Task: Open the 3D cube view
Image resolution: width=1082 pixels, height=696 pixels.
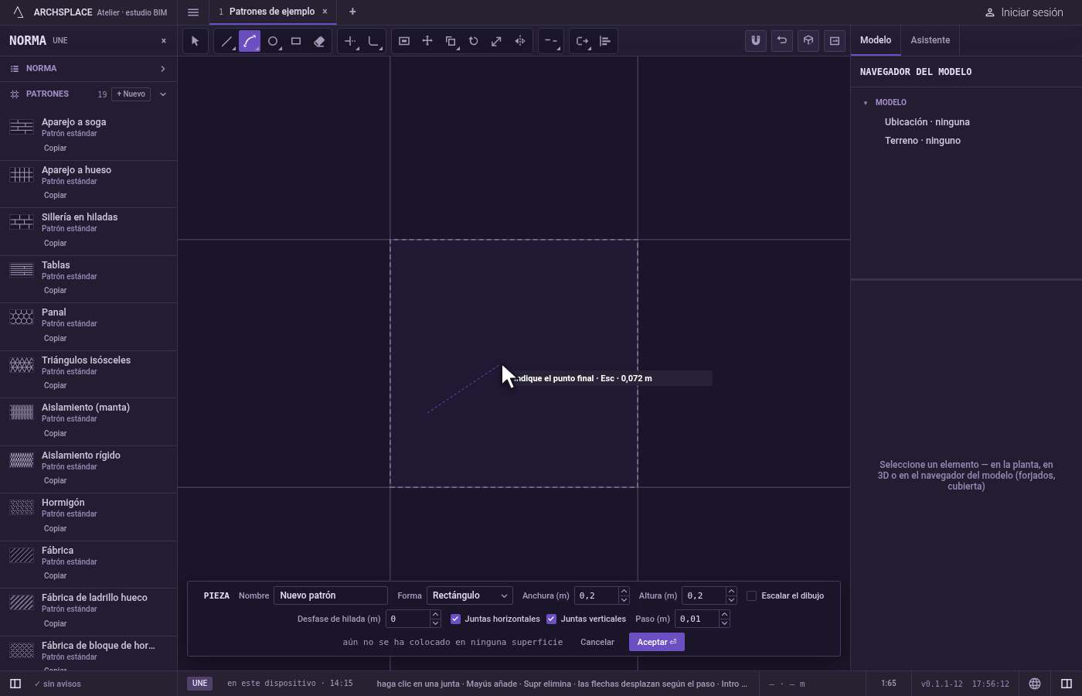Action: pos(808,41)
